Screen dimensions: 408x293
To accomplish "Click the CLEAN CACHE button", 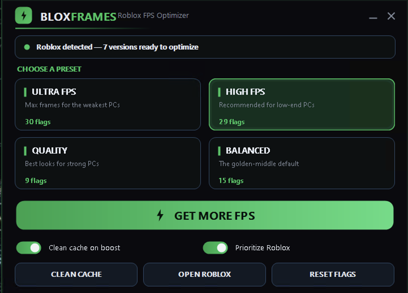I will coord(76,274).
